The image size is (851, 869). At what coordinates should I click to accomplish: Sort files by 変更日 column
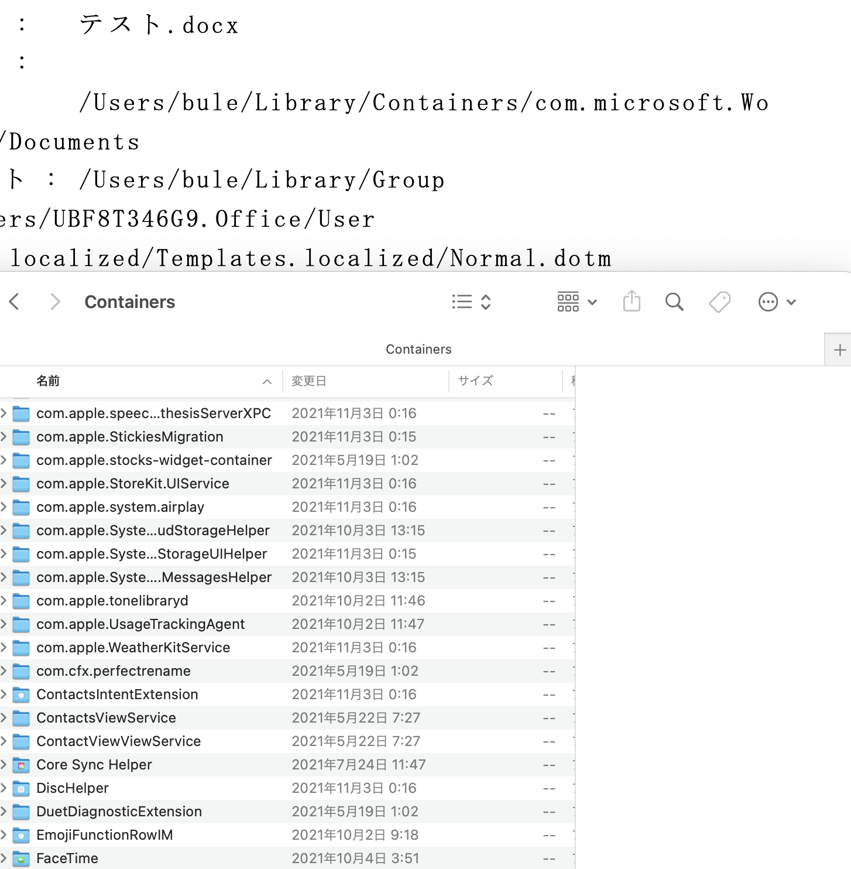309,381
